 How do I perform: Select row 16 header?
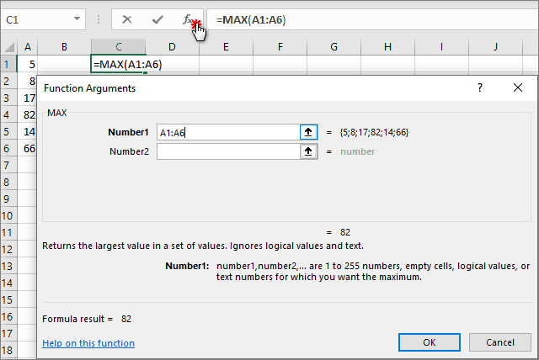click(8, 316)
